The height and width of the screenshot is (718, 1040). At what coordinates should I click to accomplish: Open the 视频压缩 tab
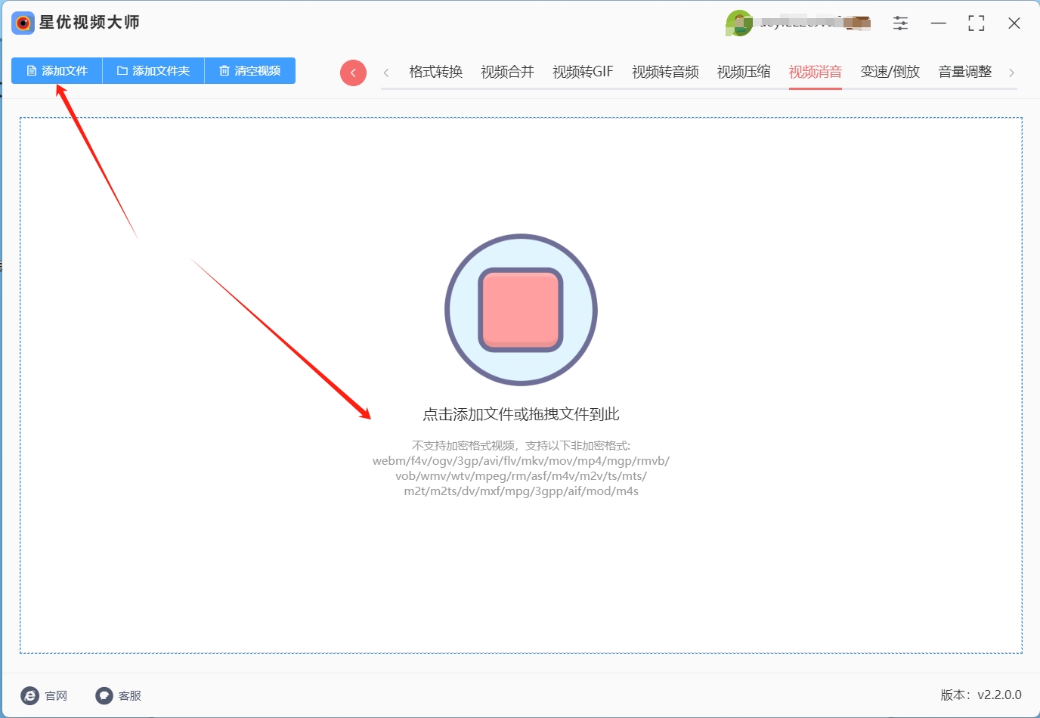point(744,72)
